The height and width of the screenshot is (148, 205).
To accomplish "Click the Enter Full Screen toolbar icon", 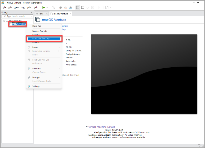I will point(88,7).
